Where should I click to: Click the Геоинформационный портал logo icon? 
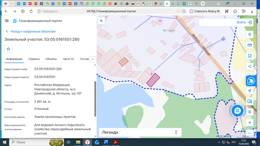15,21
